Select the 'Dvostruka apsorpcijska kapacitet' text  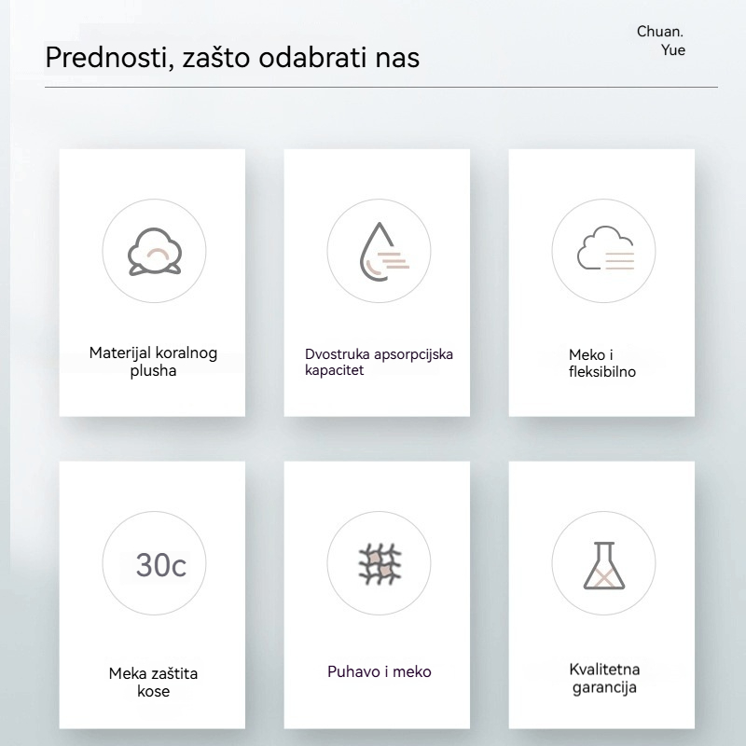pos(379,362)
